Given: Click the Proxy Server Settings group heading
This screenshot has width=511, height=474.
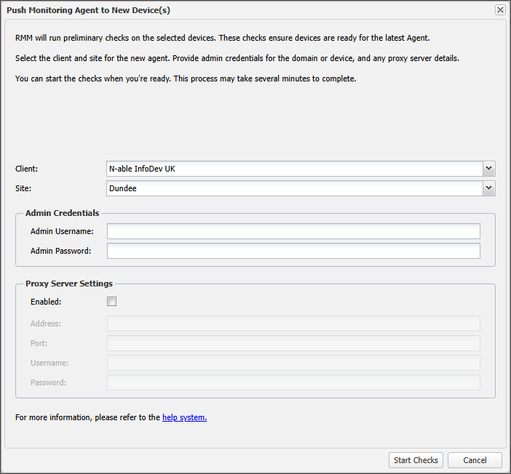Looking at the screenshot, I should click(69, 284).
